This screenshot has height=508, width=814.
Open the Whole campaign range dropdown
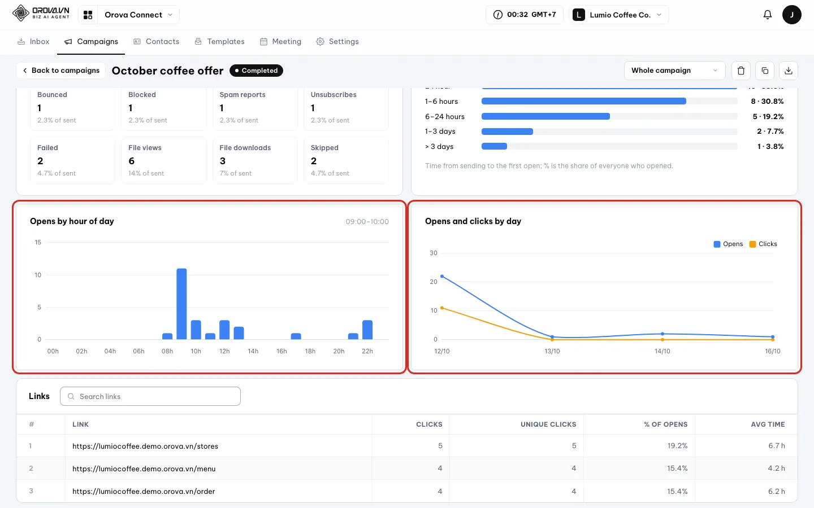tap(674, 71)
